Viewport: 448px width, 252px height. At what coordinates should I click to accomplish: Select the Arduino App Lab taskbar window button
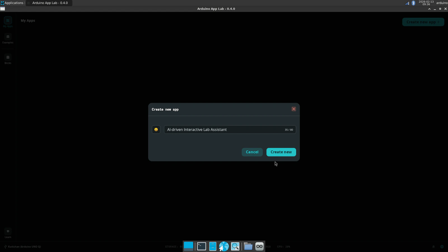[49, 3]
